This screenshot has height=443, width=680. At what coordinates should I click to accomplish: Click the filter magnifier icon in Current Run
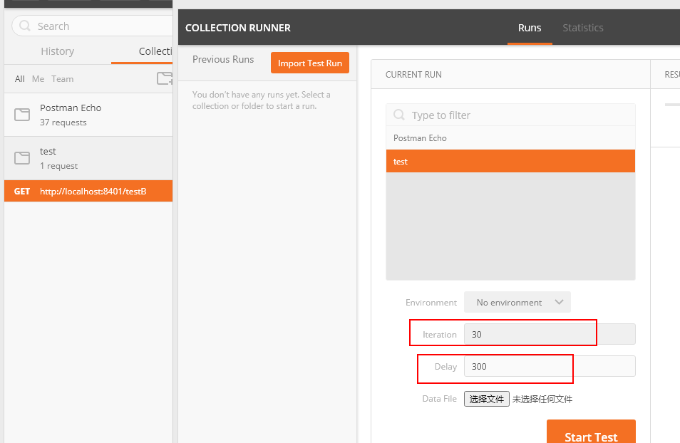pyautogui.click(x=399, y=115)
